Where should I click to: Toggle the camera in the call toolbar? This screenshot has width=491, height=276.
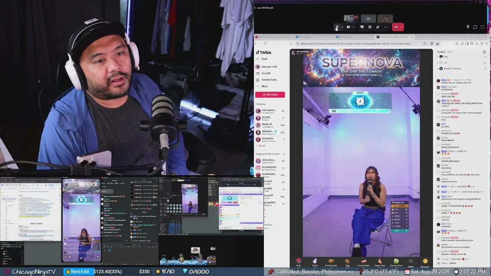coord(348,27)
